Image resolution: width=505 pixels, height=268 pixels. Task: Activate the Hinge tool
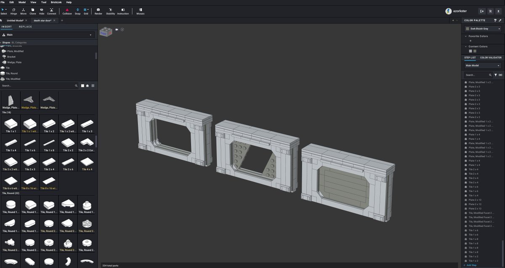pyautogui.click(x=14, y=11)
